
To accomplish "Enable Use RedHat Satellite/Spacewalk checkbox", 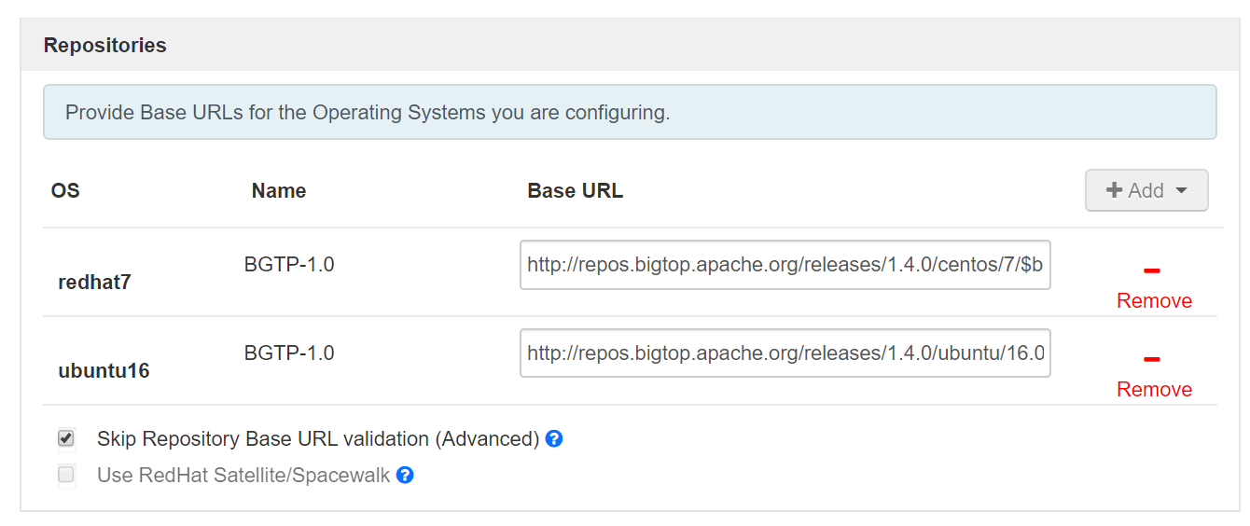I will [66, 476].
